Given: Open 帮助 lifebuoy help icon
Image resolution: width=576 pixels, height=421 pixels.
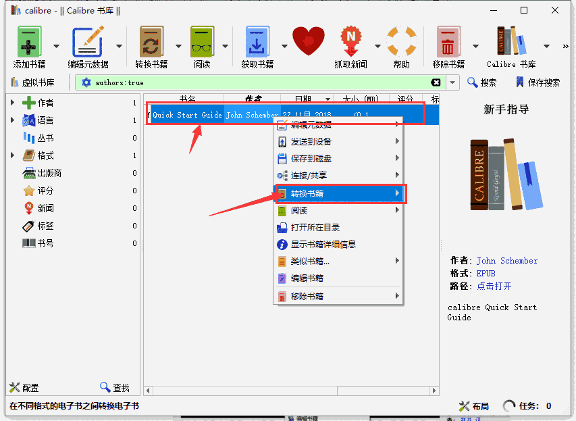Looking at the screenshot, I should point(402,41).
